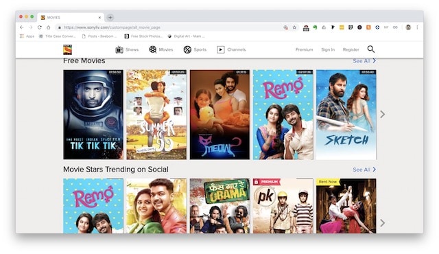This screenshot has height=254, width=439.
Task: Open the Tik Tik Tik movie poster
Action: coord(93,115)
